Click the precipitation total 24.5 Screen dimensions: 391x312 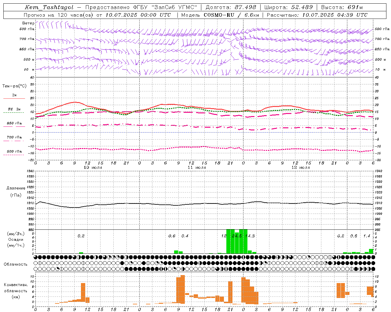tap(237, 236)
